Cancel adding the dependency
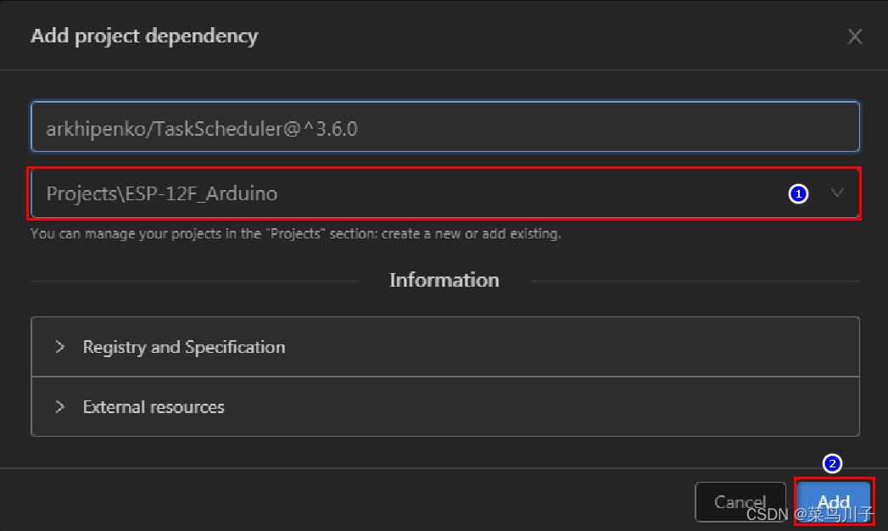This screenshot has width=888, height=531. pos(740,501)
